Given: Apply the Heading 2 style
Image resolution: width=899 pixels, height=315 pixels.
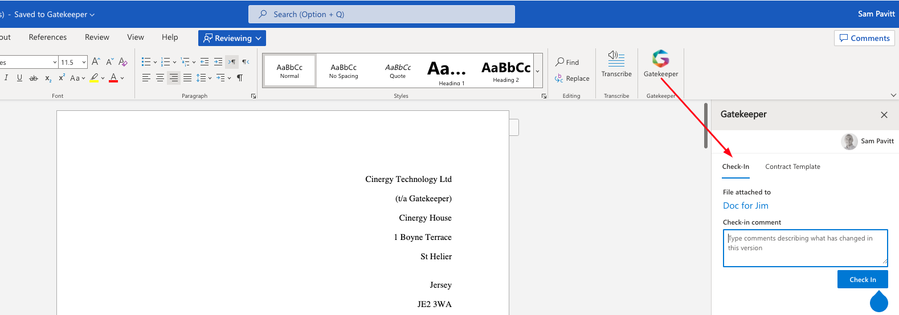Looking at the screenshot, I should pyautogui.click(x=506, y=71).
